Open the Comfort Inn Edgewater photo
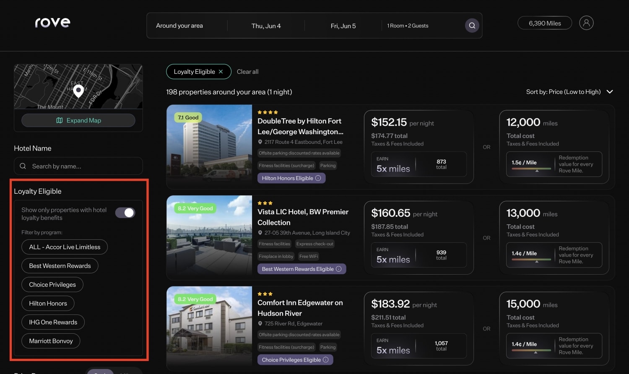The image size is (629, 374). click(209, 328)
